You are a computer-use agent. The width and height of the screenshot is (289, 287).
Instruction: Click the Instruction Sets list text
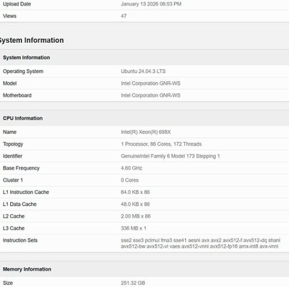point(201,243)
